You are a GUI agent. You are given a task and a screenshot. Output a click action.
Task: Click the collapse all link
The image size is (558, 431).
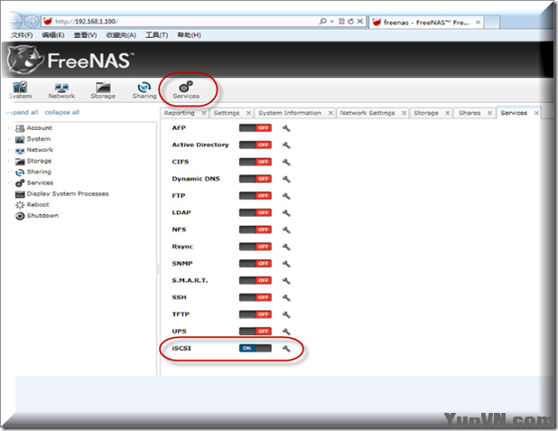(62, 112)
